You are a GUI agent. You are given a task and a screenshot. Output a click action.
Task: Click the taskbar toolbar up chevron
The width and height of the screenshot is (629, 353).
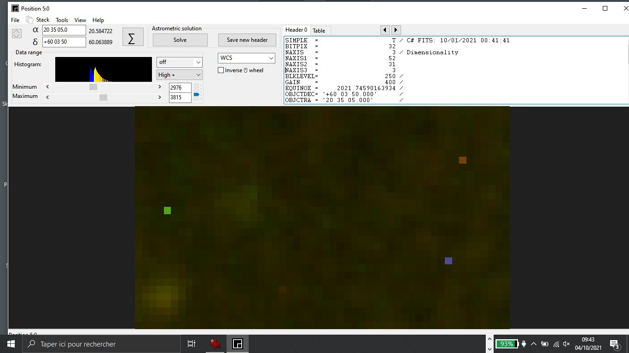click(489, 340)
